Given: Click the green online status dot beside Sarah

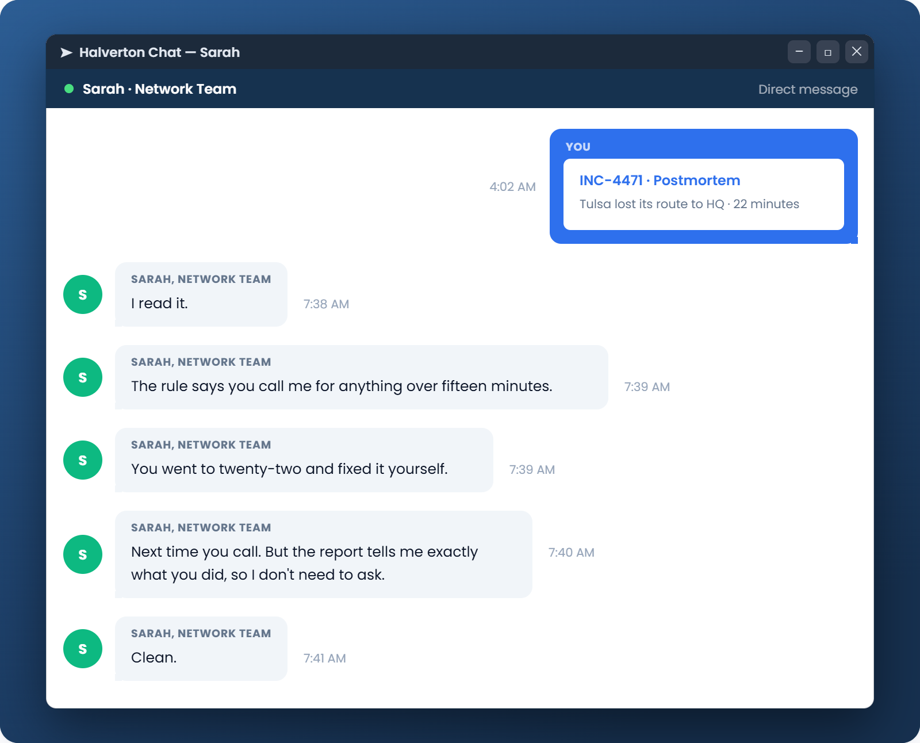Looking at the screenshot, I should [69, 89].
